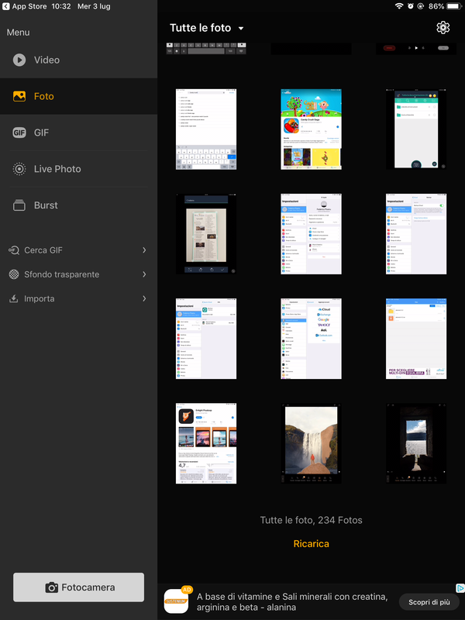The image size is (465, 620).
Task: Click the Foto picture icon
Action: point(19,96)
